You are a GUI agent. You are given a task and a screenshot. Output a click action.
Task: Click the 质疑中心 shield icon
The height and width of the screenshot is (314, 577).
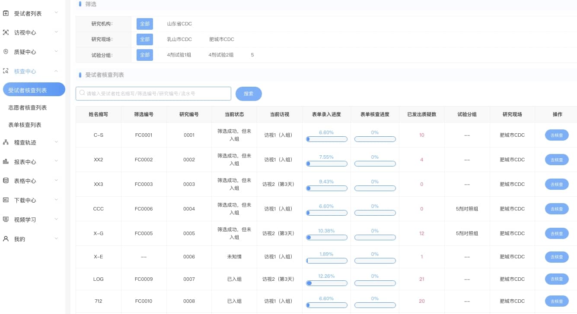tap(6, 52)
